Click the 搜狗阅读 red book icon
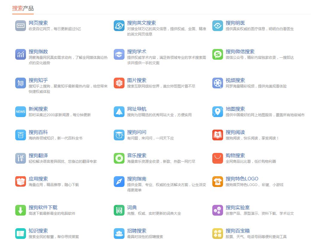The height and width of the screenshot is (244, 318). click(218, 135)
